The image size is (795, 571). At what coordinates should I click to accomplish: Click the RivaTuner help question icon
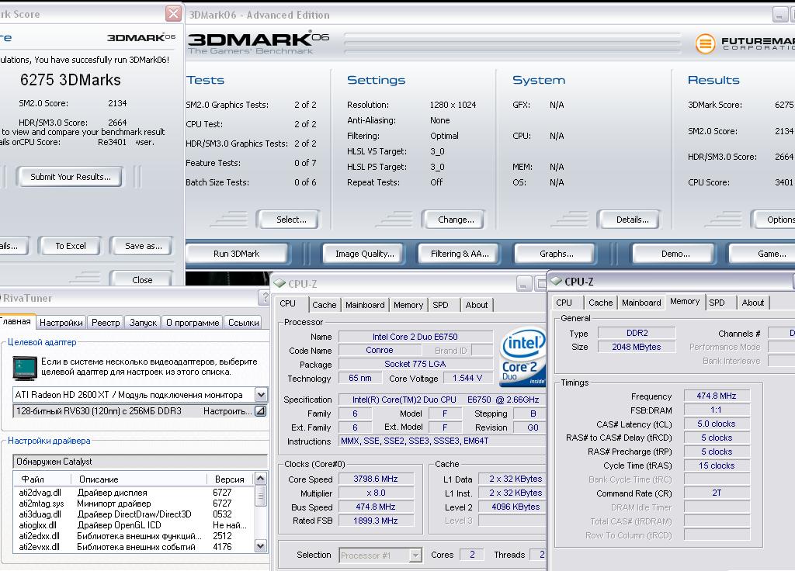[264, 297]
